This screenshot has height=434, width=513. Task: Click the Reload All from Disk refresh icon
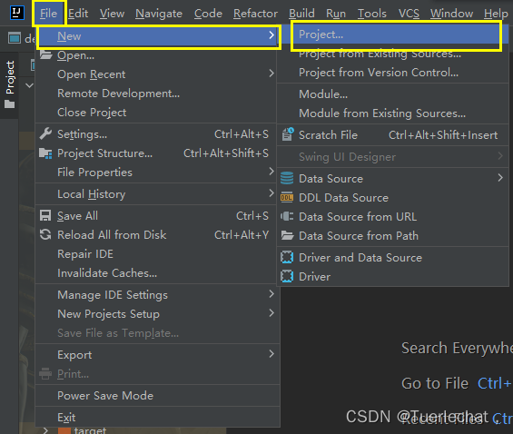coord(45,234)
